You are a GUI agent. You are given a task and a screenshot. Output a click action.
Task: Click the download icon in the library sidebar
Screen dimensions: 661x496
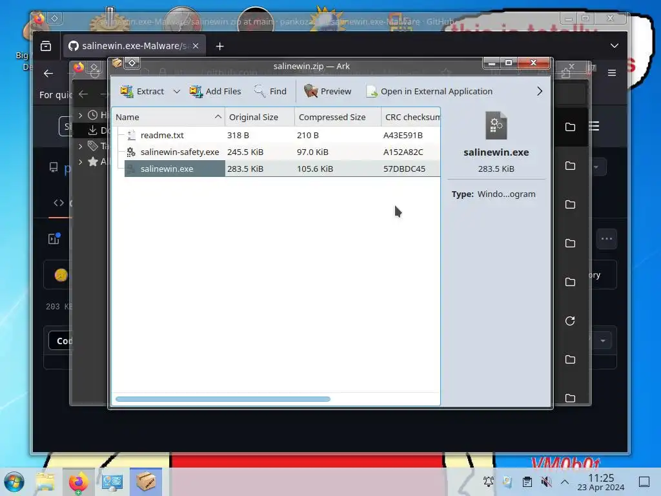(x=93, y=130)
